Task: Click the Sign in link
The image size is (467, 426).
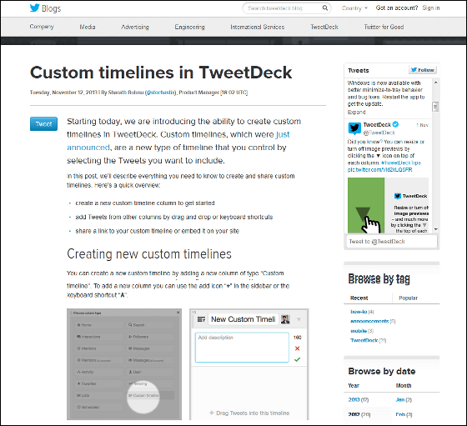Action: point(431,8)
